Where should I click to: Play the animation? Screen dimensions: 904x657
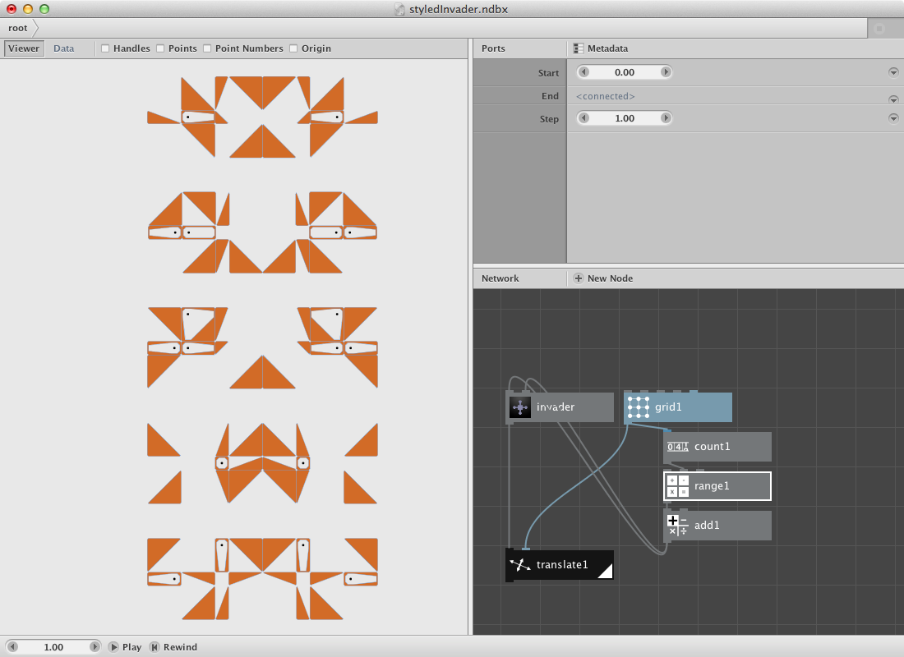tap(125, 647)
